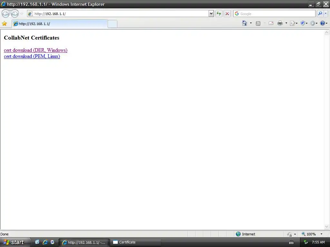Refresh the page with the green arrows icon
This screenshot has height=247, width=330.
click(x=219, y=14)
